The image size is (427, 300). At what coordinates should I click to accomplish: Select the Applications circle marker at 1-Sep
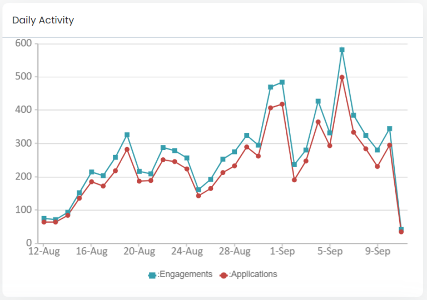[282, 104]
